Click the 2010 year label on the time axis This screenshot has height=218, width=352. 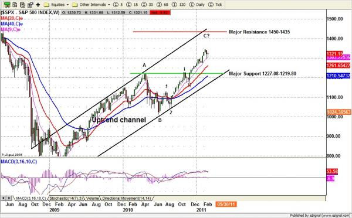point(128,210)
